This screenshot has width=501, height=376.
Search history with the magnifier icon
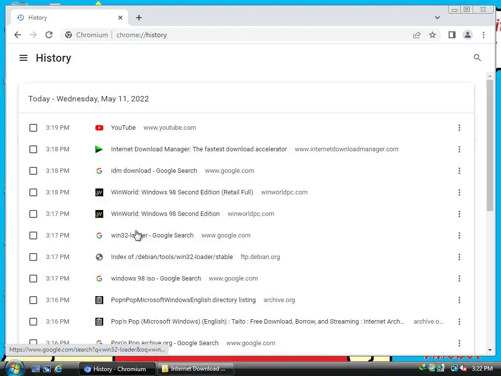(x=477, y=58)
